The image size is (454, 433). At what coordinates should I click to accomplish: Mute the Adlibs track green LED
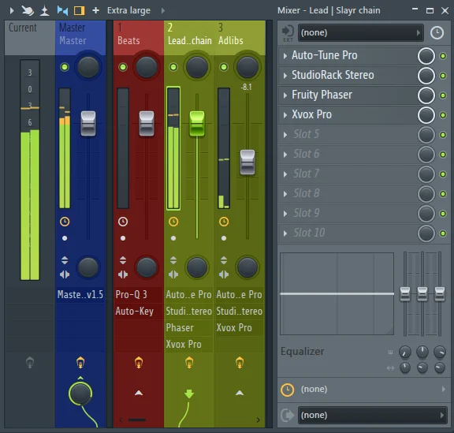coord(224,67)
